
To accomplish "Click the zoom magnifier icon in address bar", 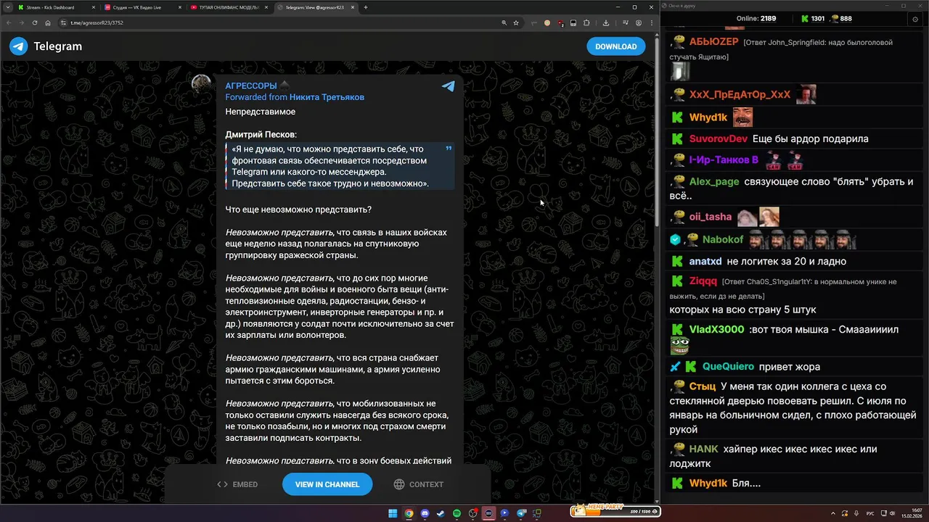I will [504, 22].
